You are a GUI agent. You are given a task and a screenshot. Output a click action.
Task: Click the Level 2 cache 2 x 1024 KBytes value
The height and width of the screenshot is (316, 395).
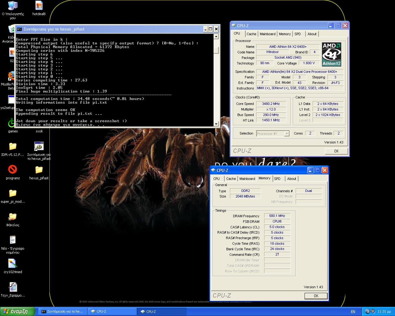(x=328, y=115)
